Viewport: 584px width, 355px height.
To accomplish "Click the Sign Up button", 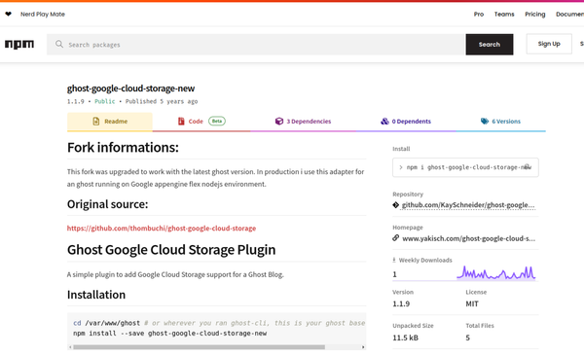I will tap(549, 44).
